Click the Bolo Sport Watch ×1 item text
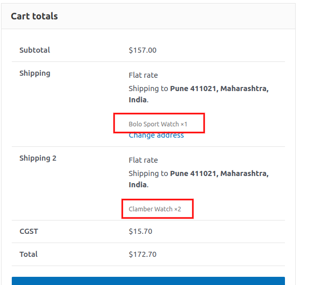 pyautogui.click(x=158, y=124)
